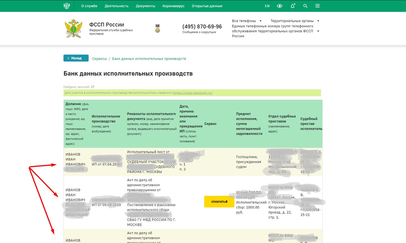The height and width of the screenshot is (243, 406).
Task: Toggle the accessibility eye icon
Action: click(279, 6)
